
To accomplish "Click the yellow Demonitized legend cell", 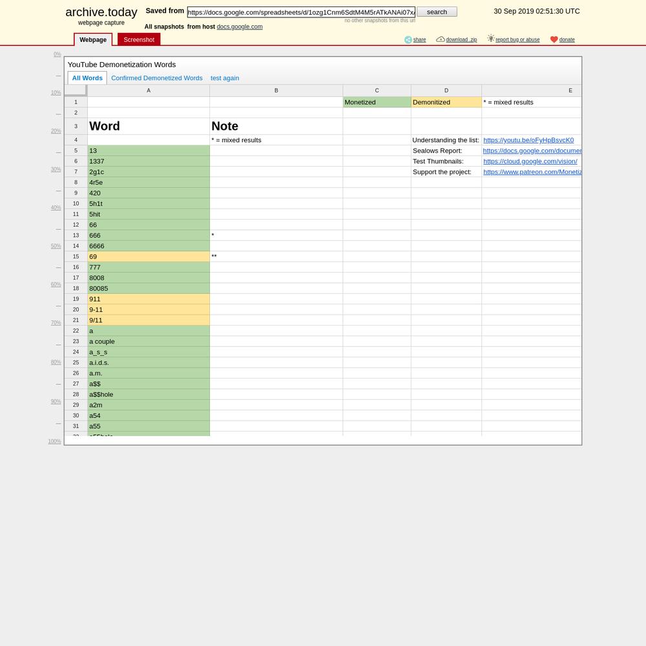I will pyautogui.click(x=446, y=102).
